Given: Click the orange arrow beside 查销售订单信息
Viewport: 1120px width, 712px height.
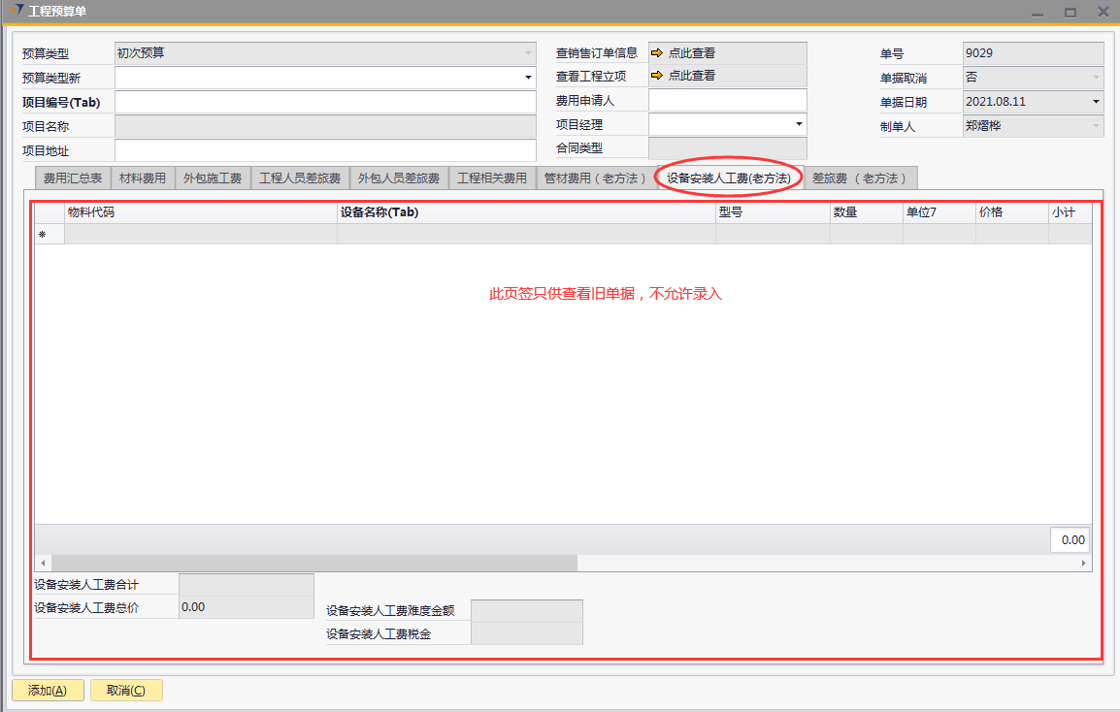Looking at the screenshot, I should [x=657, y=53].
